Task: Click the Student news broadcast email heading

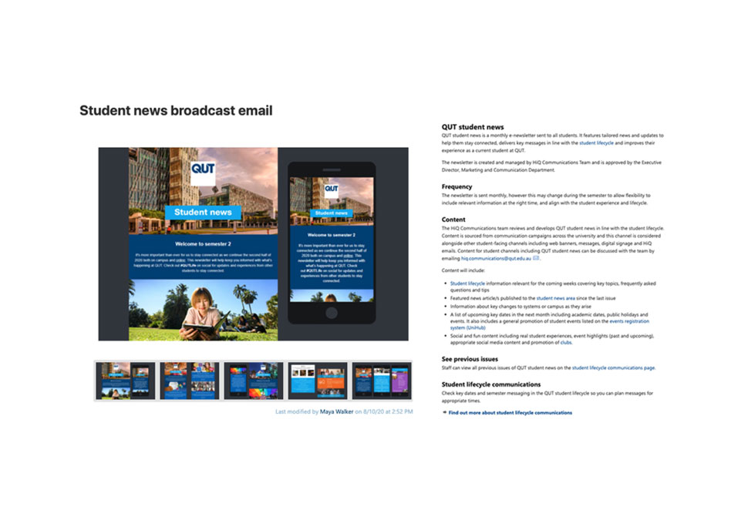Action: coord(176,110)
